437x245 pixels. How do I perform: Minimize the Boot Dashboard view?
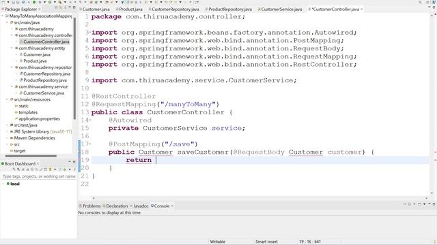[70, 161]
